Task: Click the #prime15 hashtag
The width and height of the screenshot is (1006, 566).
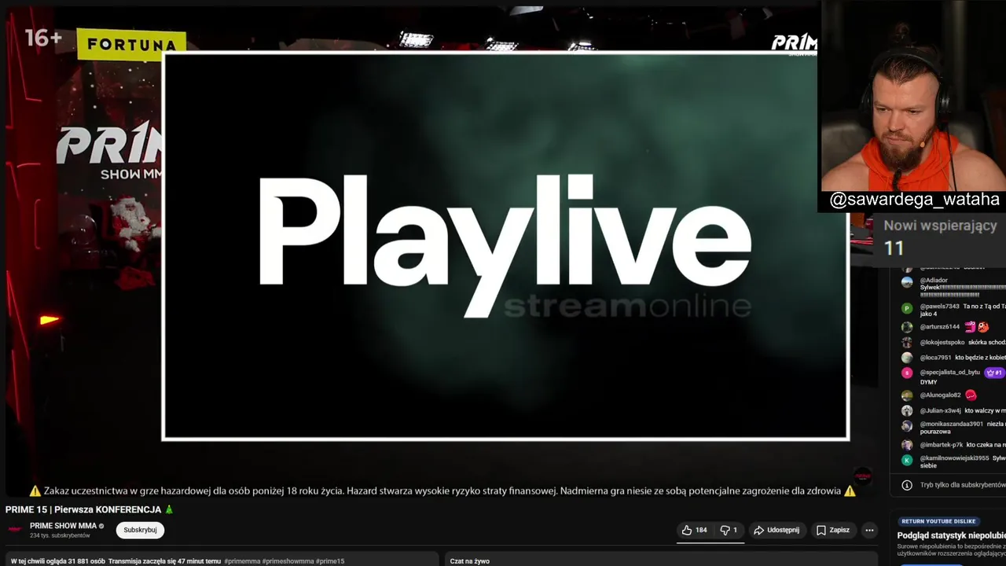Action: click(x=331, y=561)
